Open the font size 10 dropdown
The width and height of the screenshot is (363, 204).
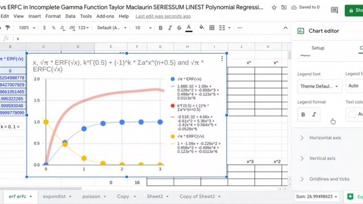coord(143,28)
